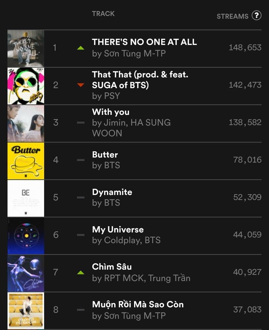Open the Butter track title
The width and height of the screenshot is (269, 330).
point(105,154)
